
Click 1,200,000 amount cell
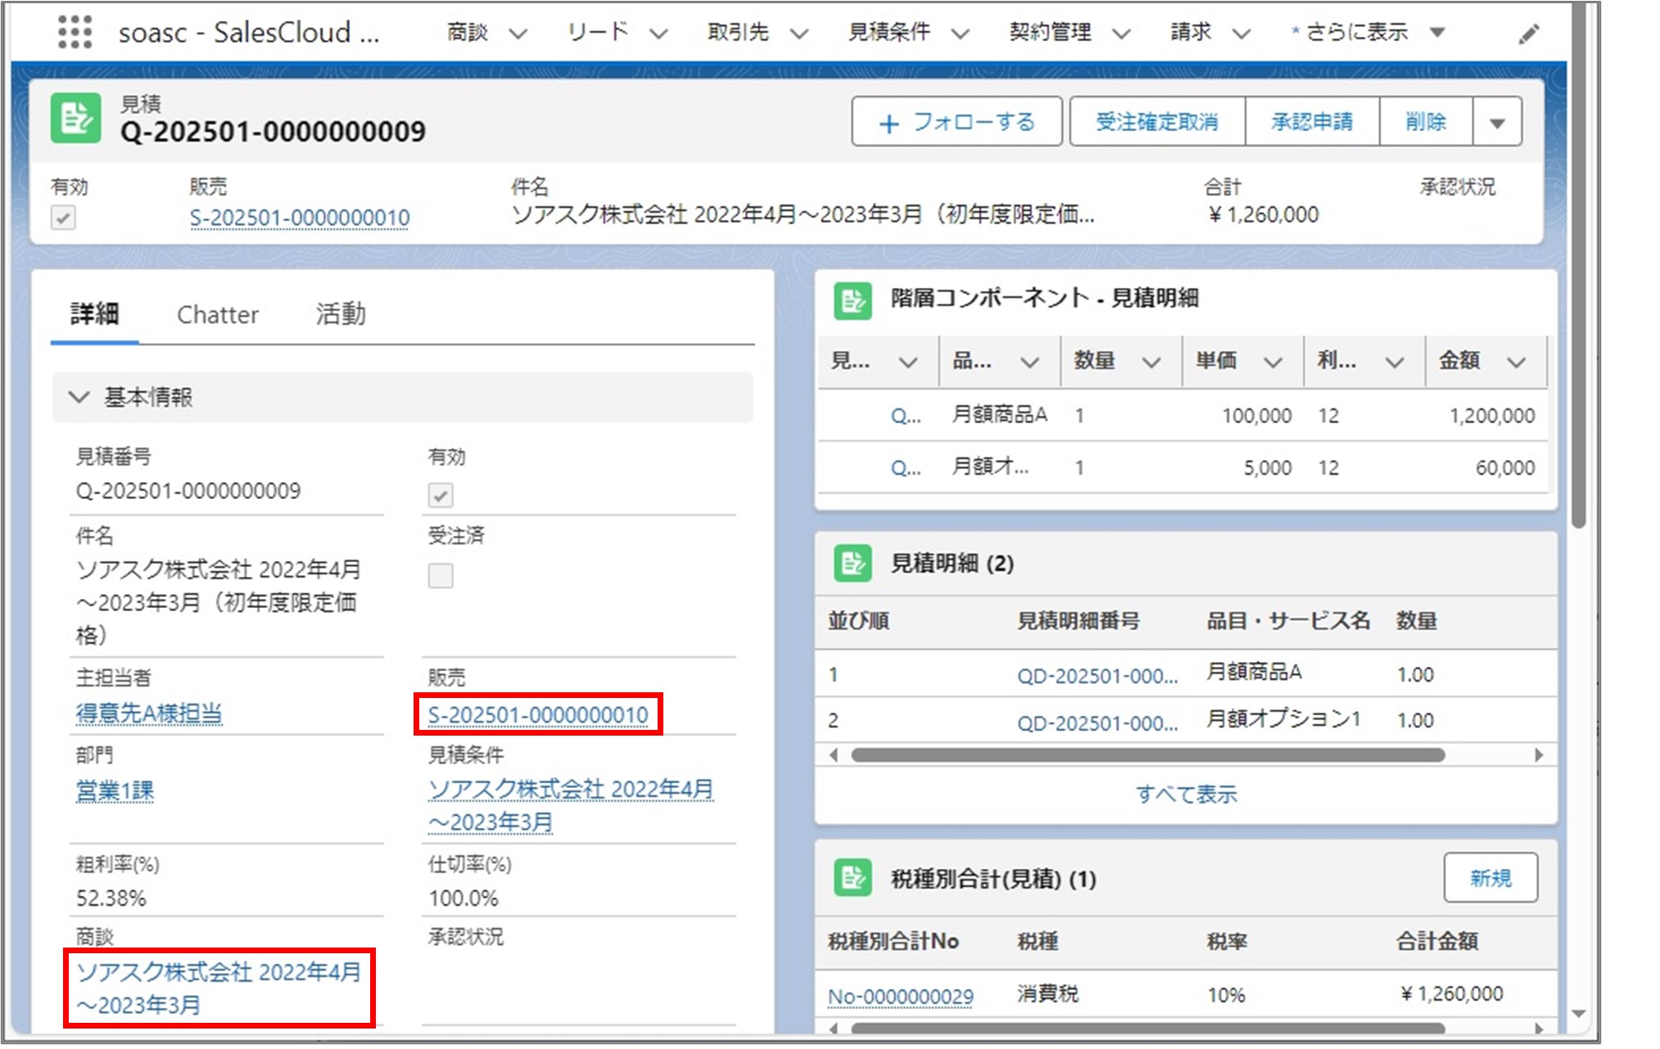pos(1492,416)
